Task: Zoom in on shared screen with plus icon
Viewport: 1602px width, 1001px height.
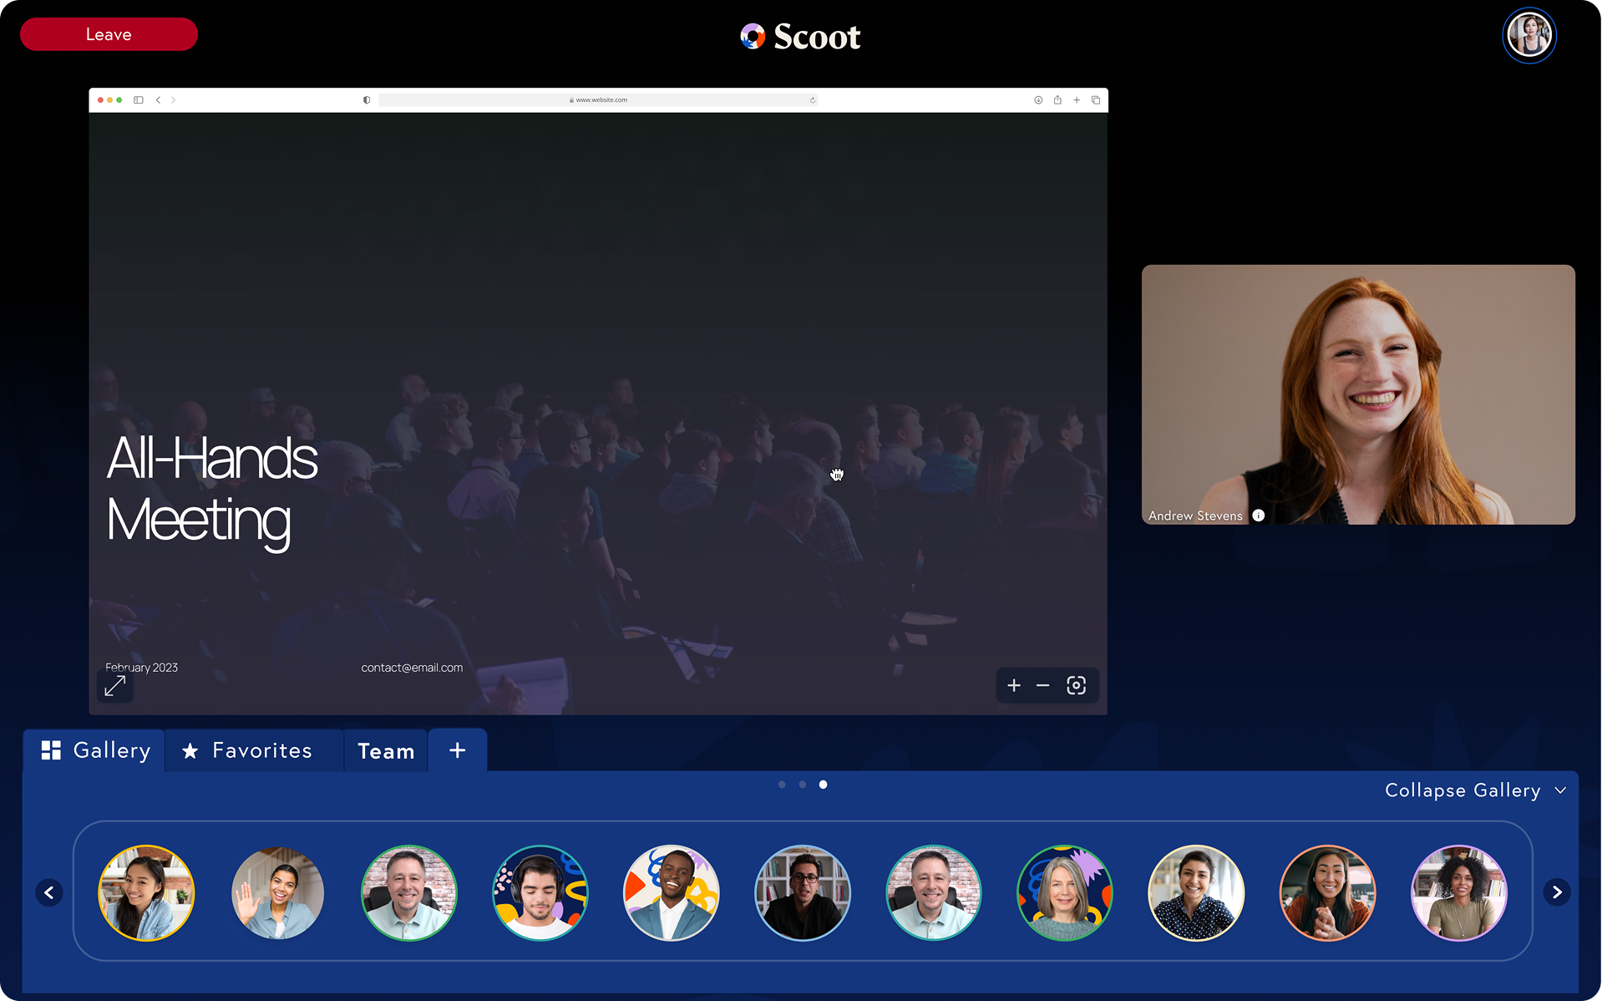Action: coord(1014,686)
